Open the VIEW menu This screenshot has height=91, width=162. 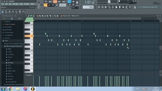click(21, 4)
